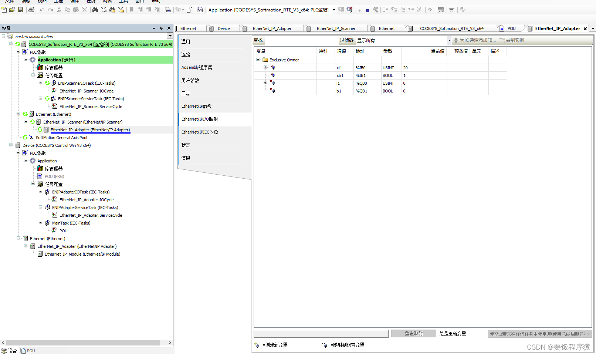Save the project using the floppy disk icon

coord(21,10)
